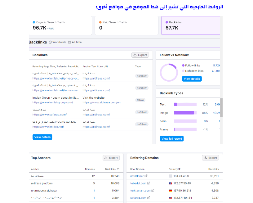The width and height of the screenshot is (253, 203).
Task: Click the Type column header
Action: coord(138,66)
